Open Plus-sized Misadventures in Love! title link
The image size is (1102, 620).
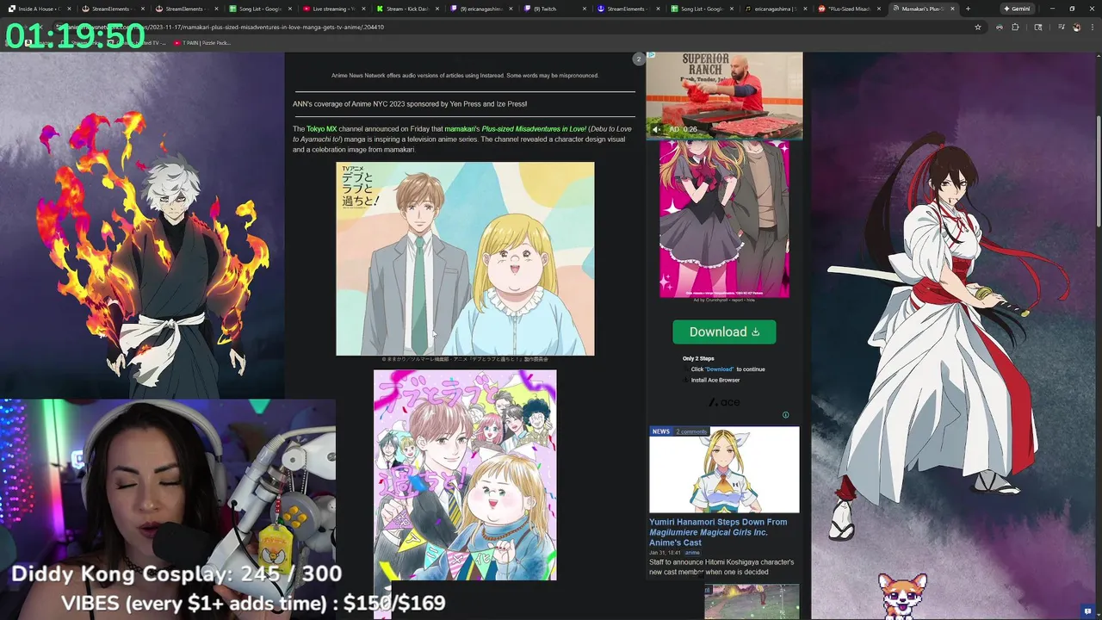(534, 129)
